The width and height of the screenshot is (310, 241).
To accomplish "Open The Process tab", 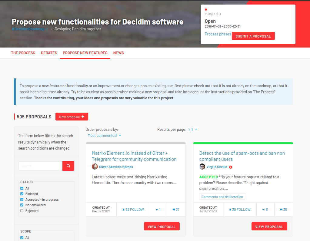I will [23, 53].
